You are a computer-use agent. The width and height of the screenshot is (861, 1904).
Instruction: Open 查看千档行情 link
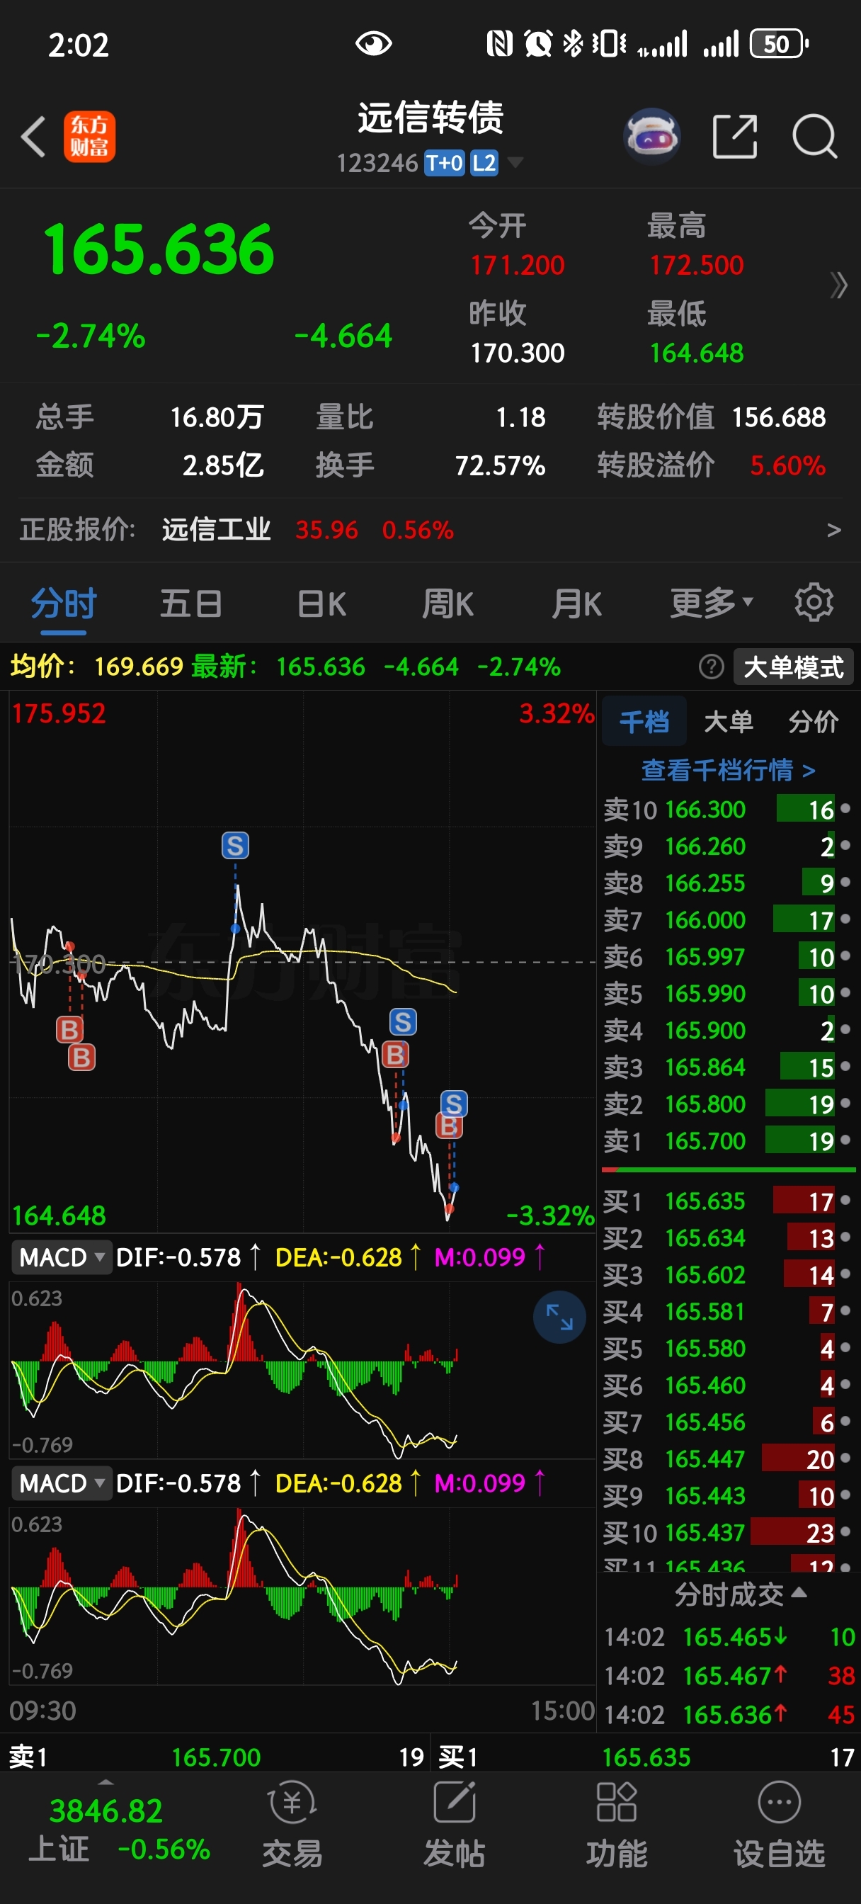pyautogui.click(x=728, y=770)
